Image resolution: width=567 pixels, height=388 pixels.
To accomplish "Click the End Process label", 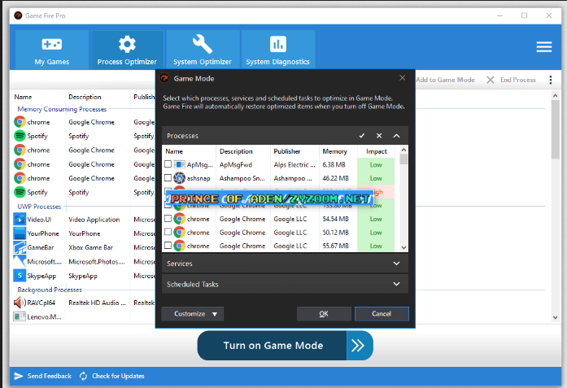I will click(518, 80).
